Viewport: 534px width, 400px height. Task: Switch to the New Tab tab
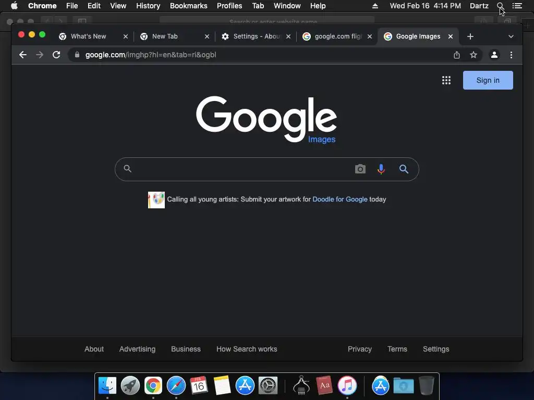point(165,36)
